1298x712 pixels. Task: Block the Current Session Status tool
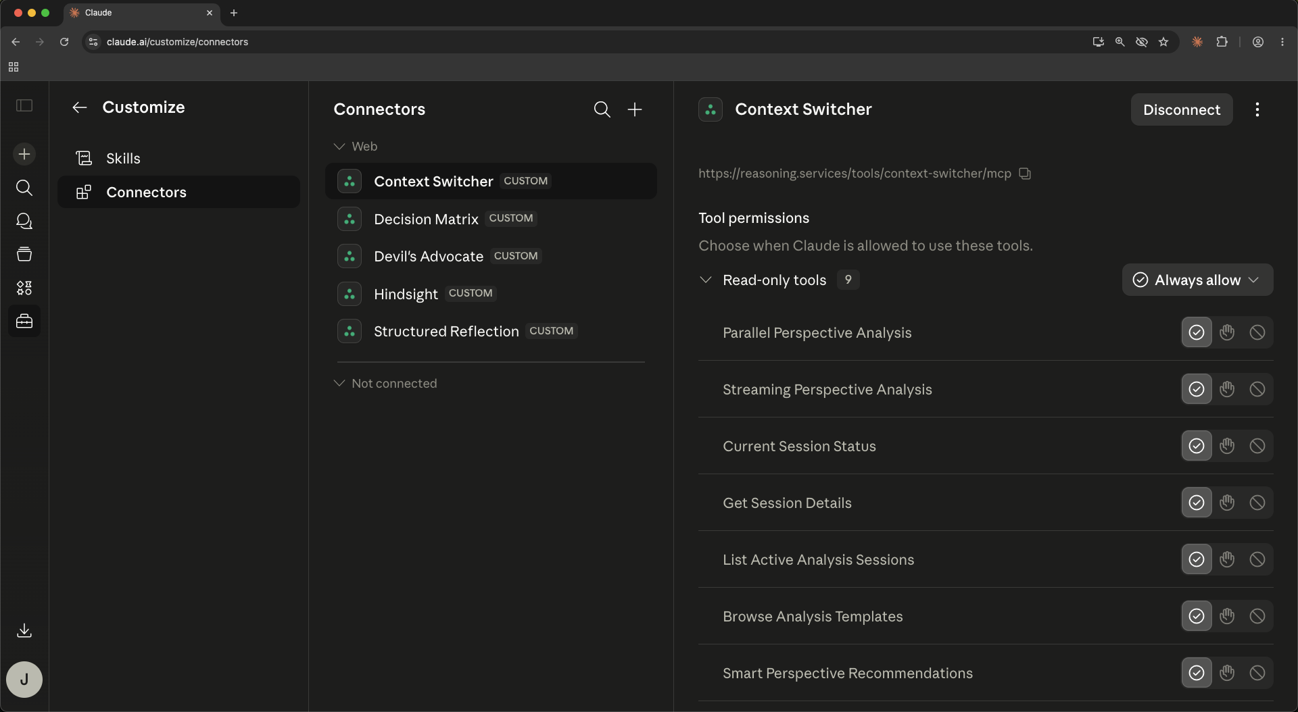point(1257,446)
